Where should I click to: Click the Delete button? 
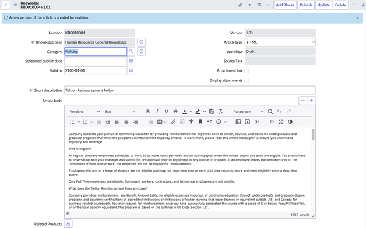point(340,5)
